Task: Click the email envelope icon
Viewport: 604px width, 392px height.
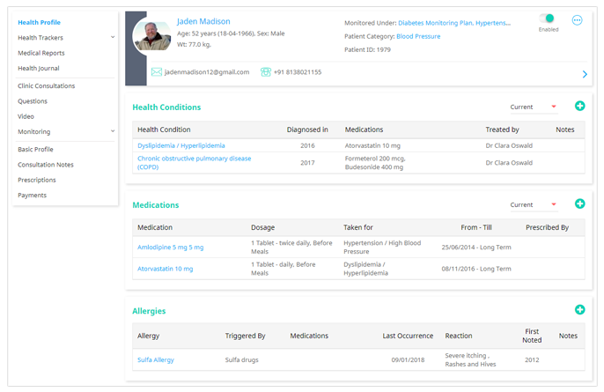Action: click(x=157, y=72)
